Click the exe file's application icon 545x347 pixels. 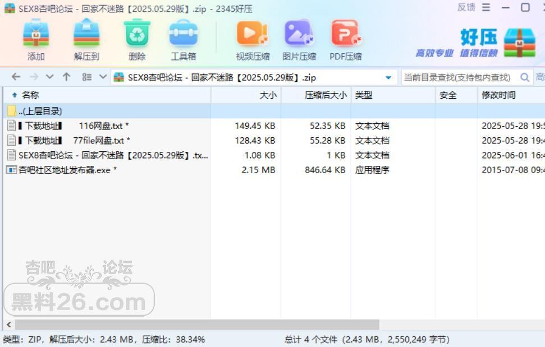coord(11,170)
